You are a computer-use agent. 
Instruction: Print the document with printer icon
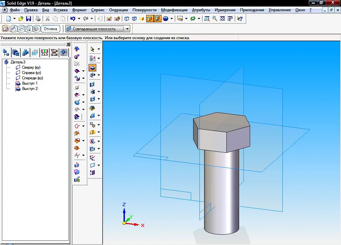38,19
